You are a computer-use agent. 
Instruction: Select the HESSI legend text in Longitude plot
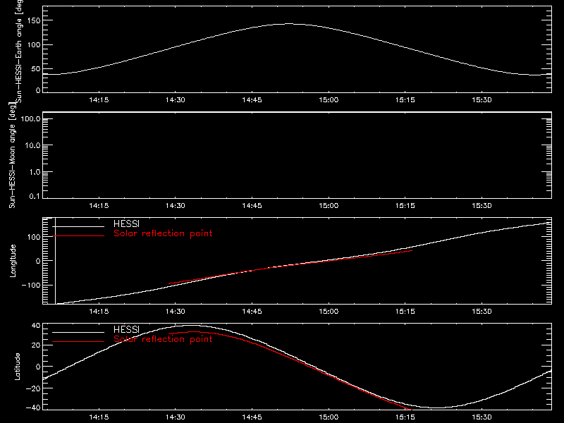(x=126, y=223)
